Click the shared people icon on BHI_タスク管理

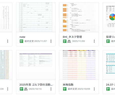click(69, 41)
